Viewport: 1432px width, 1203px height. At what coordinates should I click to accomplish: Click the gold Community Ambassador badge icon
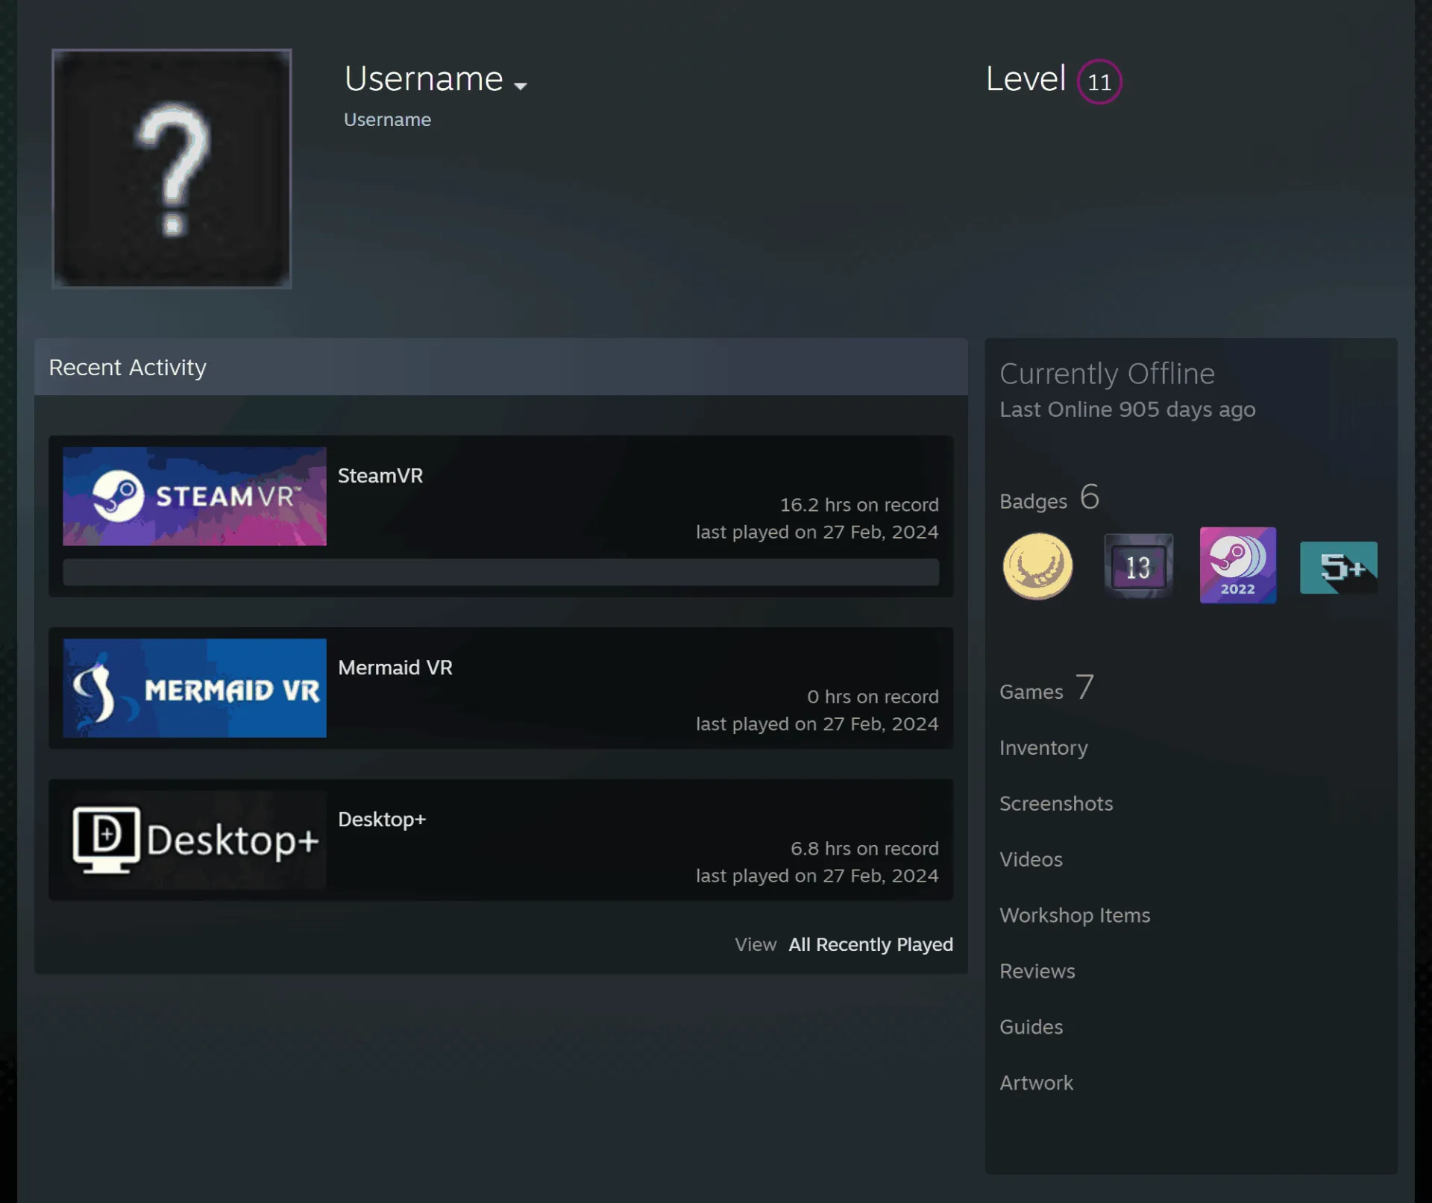click(1037, 566)
